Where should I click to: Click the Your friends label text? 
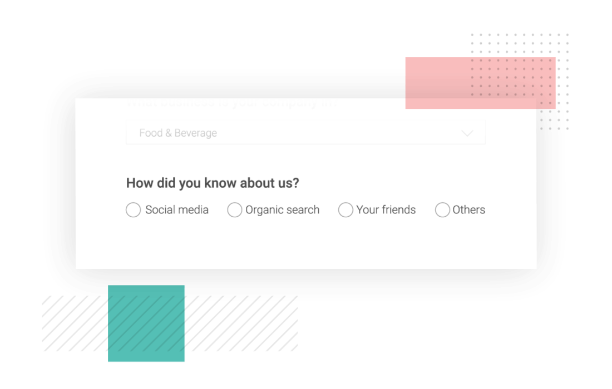(386, 210)
